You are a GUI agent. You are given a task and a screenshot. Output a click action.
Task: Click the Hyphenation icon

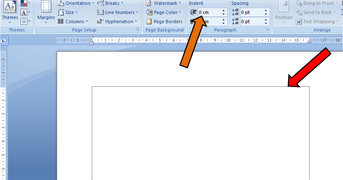pyautogui.click(x=100, y=21)
